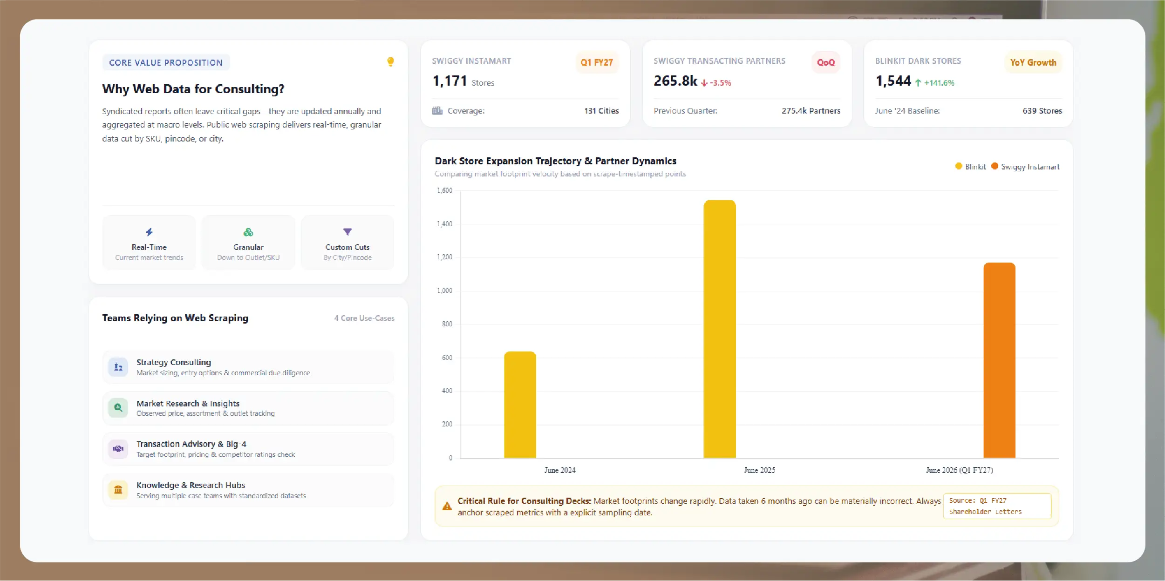Click the '639 Stores' baseline value
1165x581 pixels.
(x=1042, y=111)
